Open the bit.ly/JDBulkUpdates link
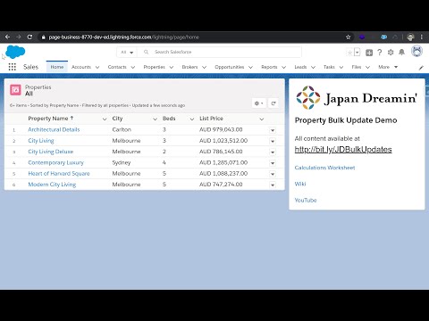This screenshot has width=429, height=321. click(343, 150)
